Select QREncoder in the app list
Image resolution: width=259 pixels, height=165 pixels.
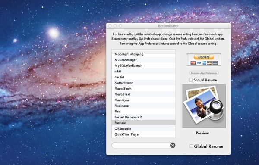click(x=144, y=129)
